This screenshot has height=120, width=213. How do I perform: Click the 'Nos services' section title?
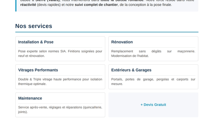point(34,26)
